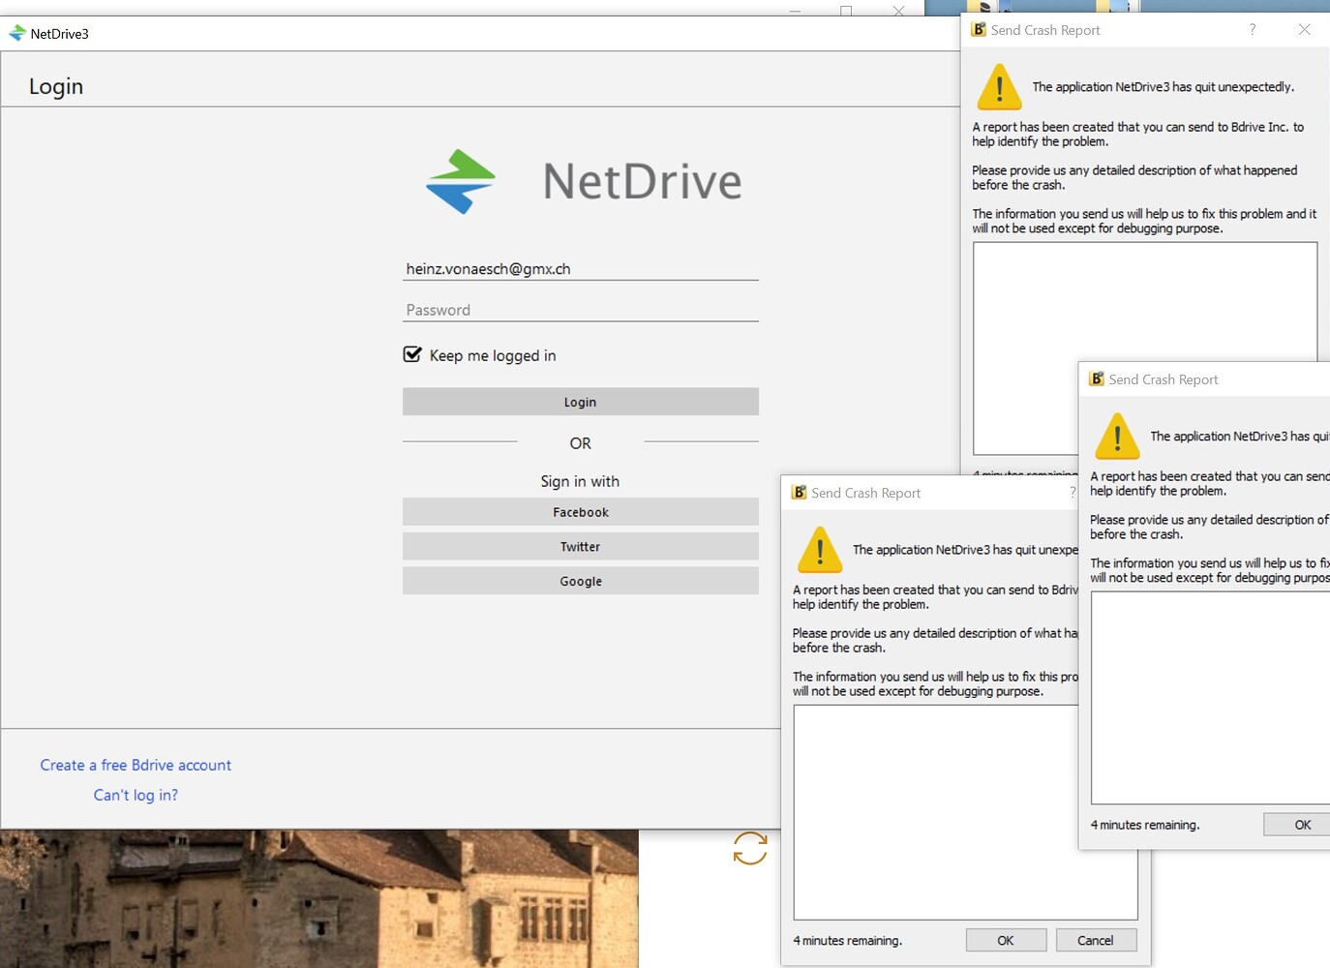Click the B logo in the top Send Crash Report title bar
Image resolution: width=1330 pixels, height=968 pixels.
(976, 29)
